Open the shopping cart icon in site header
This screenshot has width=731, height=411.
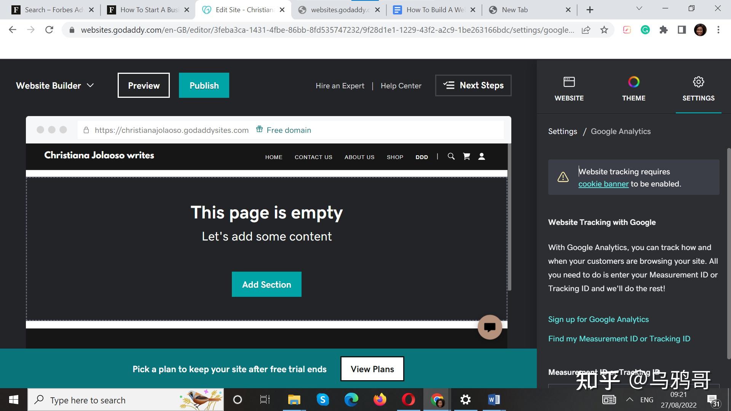pos(466,156)
